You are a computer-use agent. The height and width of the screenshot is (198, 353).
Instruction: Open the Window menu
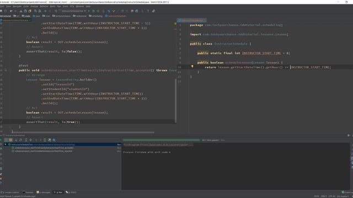(79, 6)
